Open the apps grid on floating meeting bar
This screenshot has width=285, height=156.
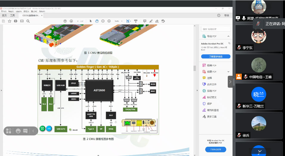(x=9, y=131)
